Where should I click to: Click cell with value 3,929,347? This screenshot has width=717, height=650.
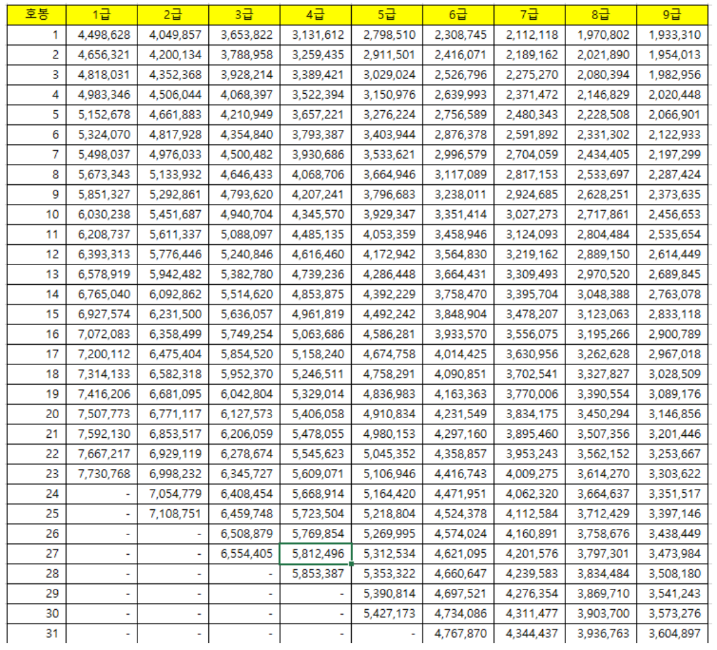[x=387, y=214]
